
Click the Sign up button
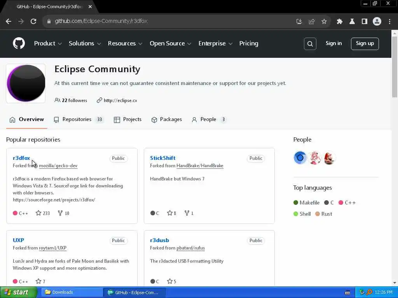point(365,43)
